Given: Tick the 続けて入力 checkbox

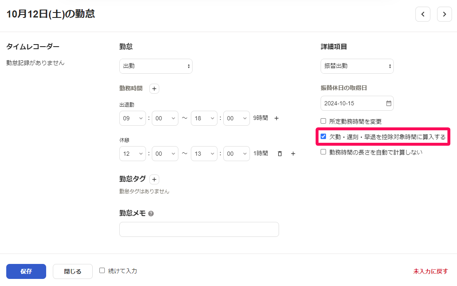Looking at the screenshot, I should pos(102,271).
